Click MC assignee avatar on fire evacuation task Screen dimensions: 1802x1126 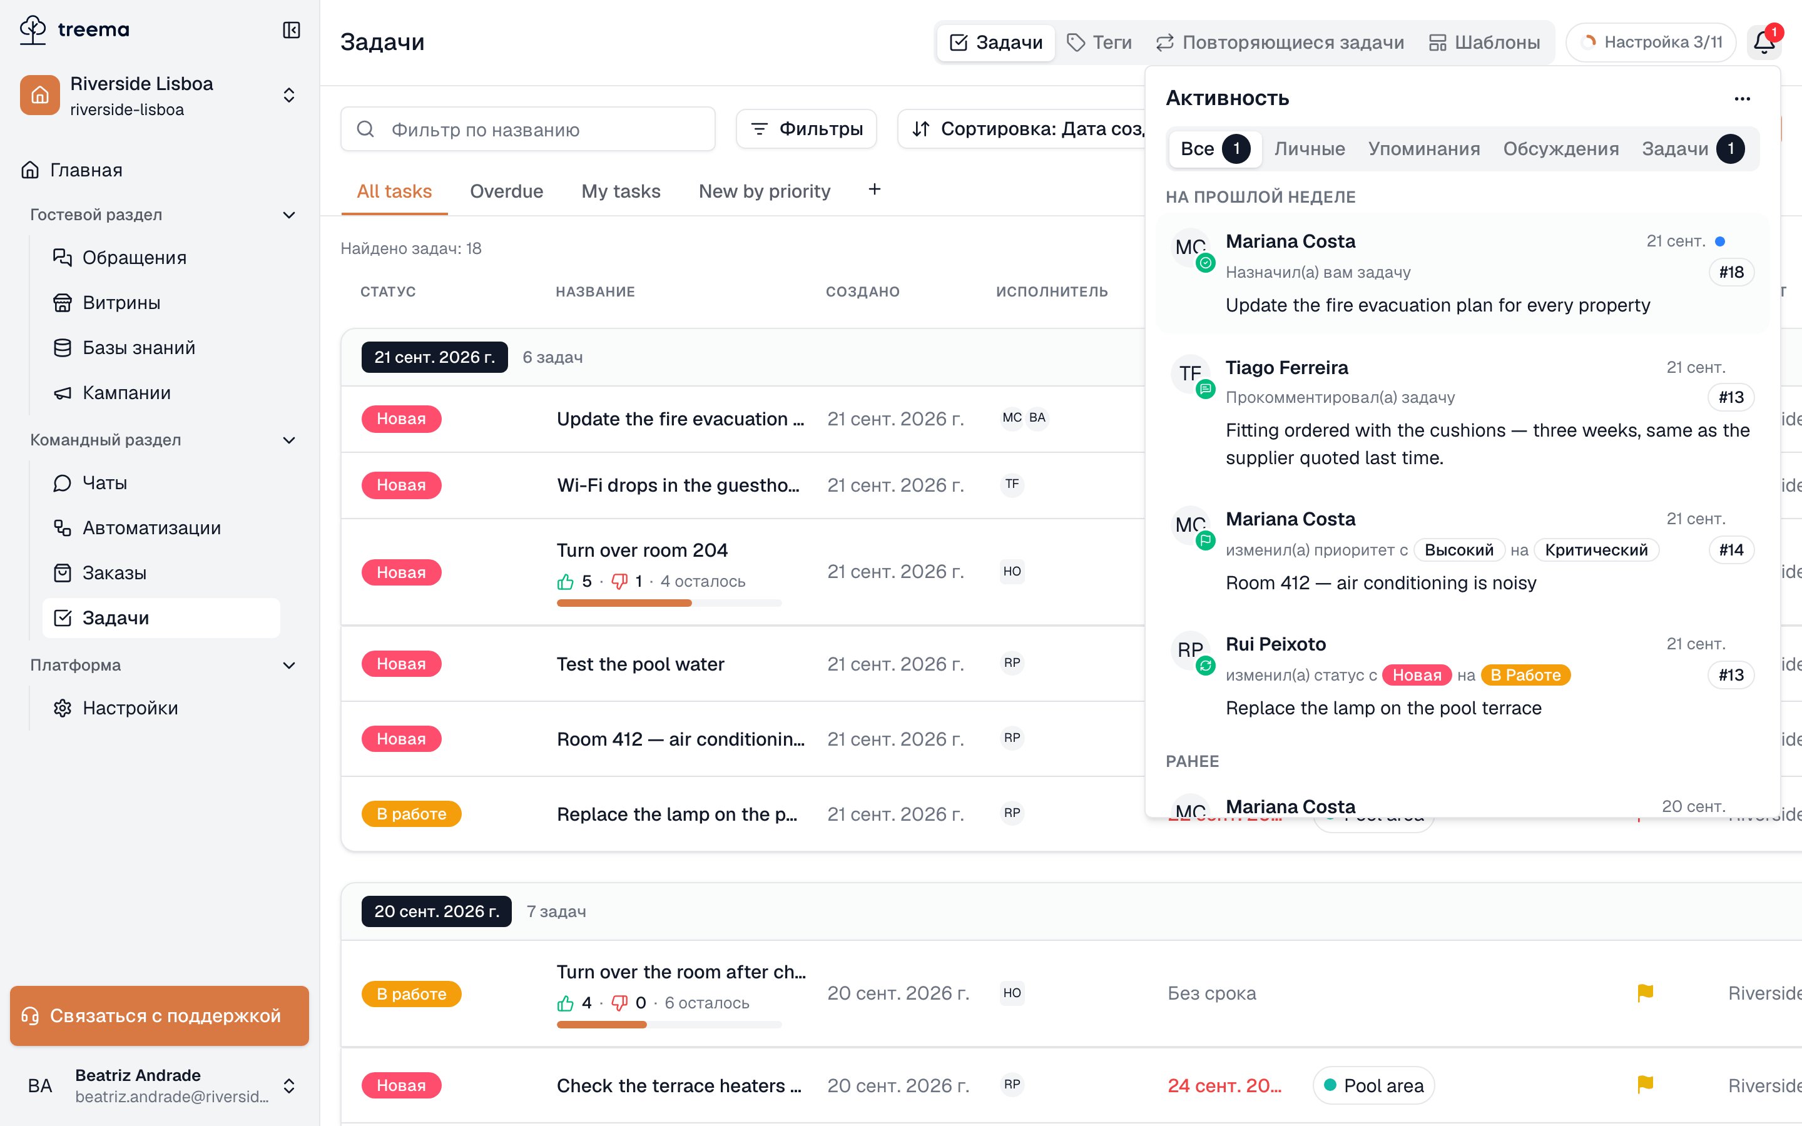click(x=1012, y=418)
